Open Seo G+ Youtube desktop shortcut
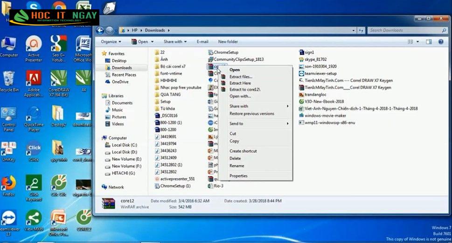This screenshot has width=452, height=243. (x=58, y=49)
